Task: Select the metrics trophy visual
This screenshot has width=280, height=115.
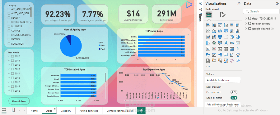Action: tap(238, 55)
